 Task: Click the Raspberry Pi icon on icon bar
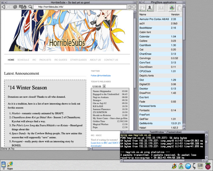pos(208,166)
